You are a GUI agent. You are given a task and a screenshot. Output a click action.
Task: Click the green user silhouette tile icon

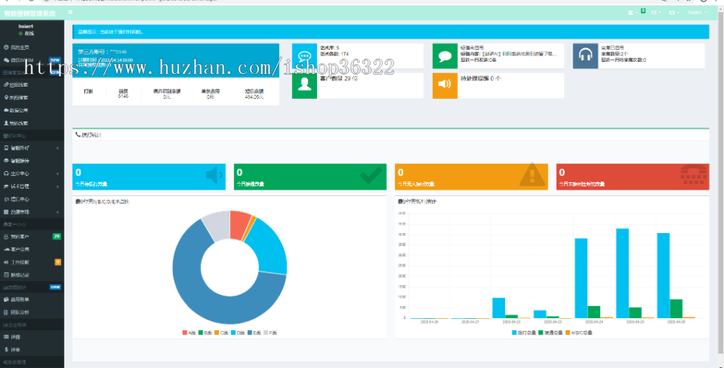pos(304,84)
